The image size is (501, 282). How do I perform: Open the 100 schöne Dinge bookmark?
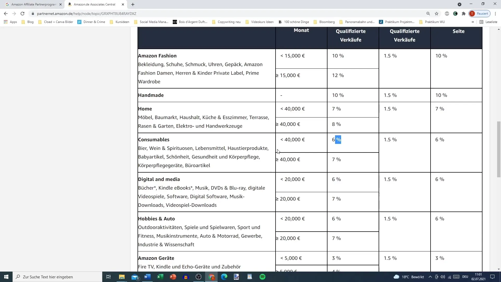pyautogui.click(x=294, y=22)
